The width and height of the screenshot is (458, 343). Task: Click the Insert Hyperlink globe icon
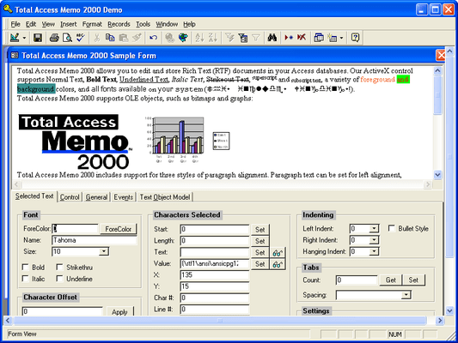point(169,38)
